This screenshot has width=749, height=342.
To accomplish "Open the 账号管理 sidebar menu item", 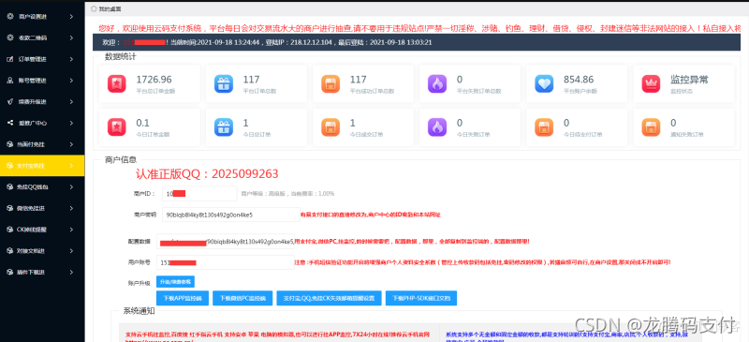I will click(42, 81).
